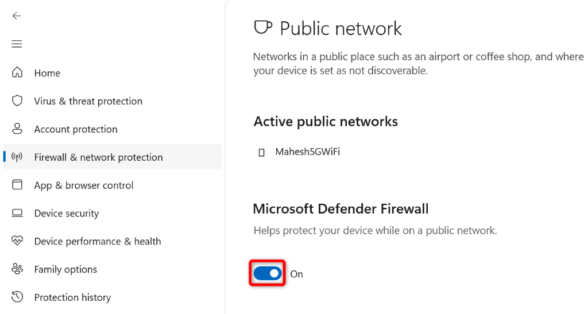This screenshot has height=314, width=588.
Task: Open App & browser control settings
Action: [x=83, y=185]
